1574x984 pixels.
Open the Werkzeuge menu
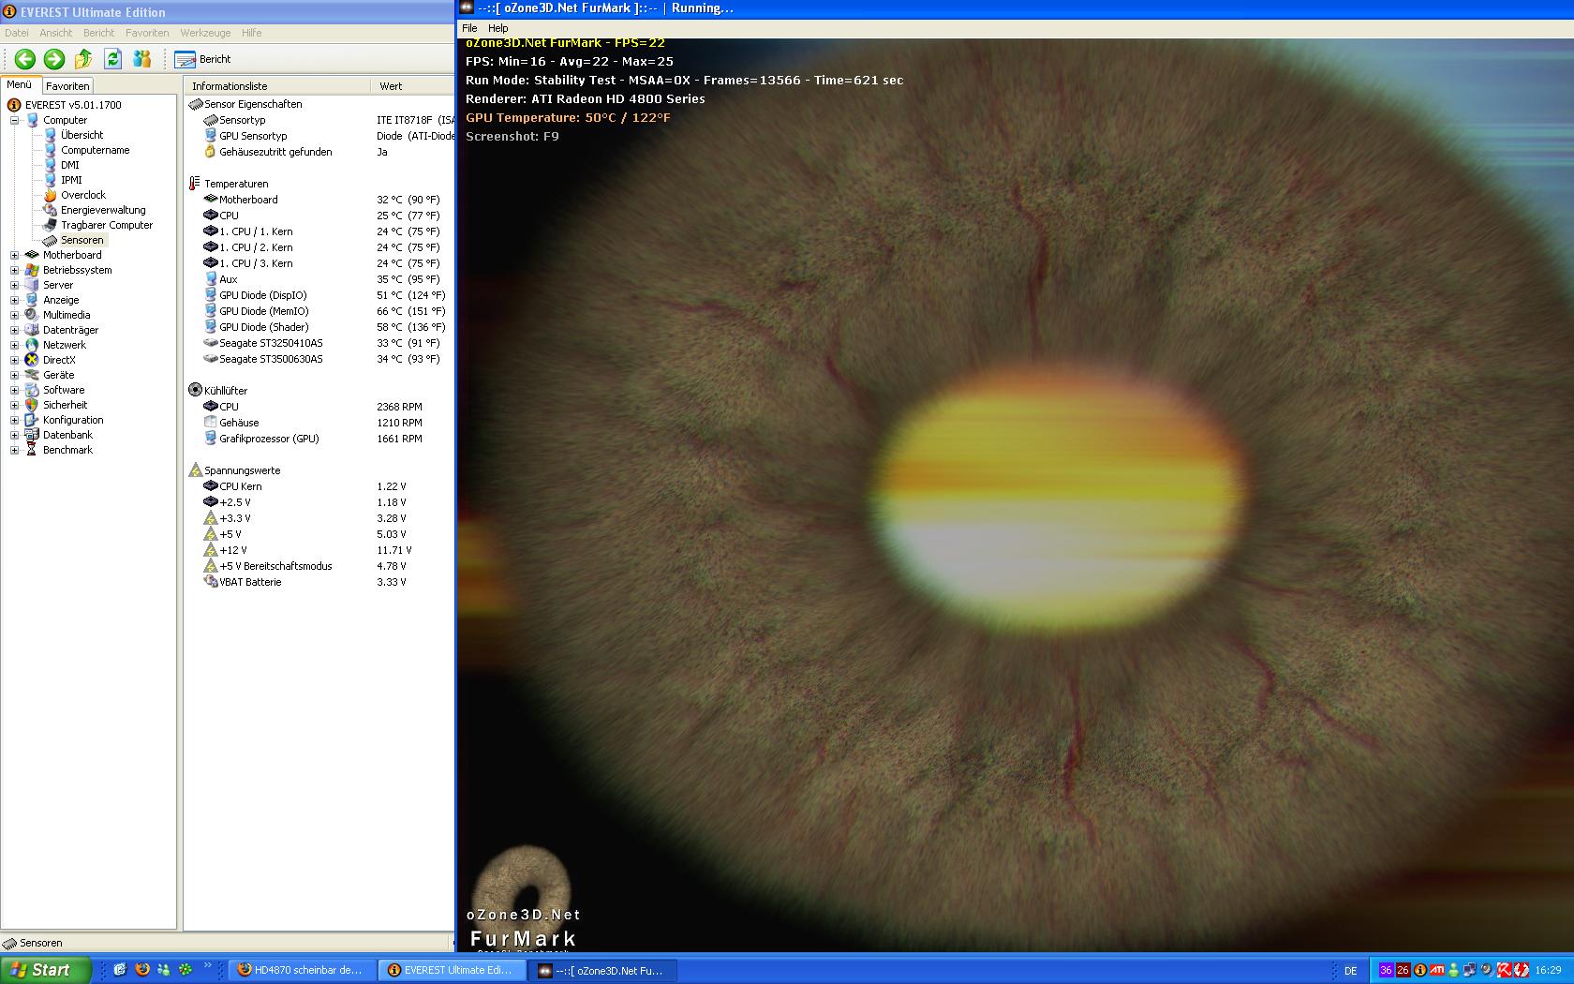tap(205, 33)
